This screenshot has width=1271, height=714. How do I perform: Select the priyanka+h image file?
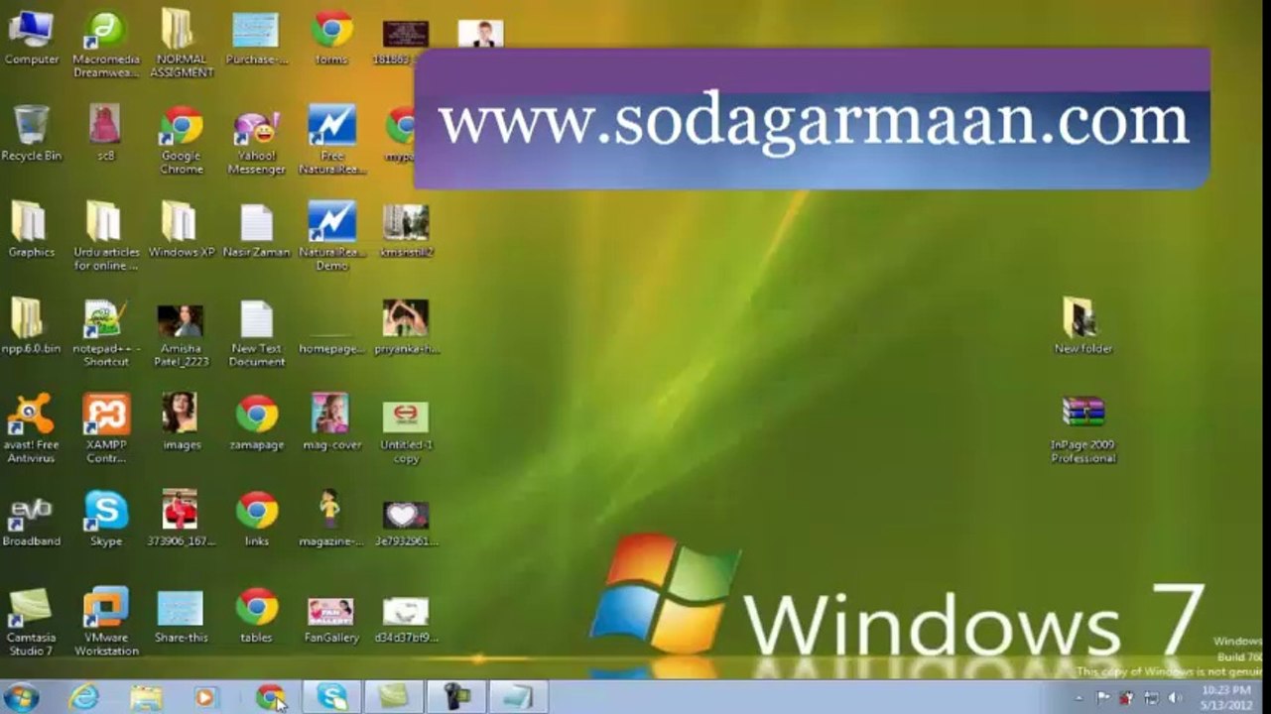[406, 326]
